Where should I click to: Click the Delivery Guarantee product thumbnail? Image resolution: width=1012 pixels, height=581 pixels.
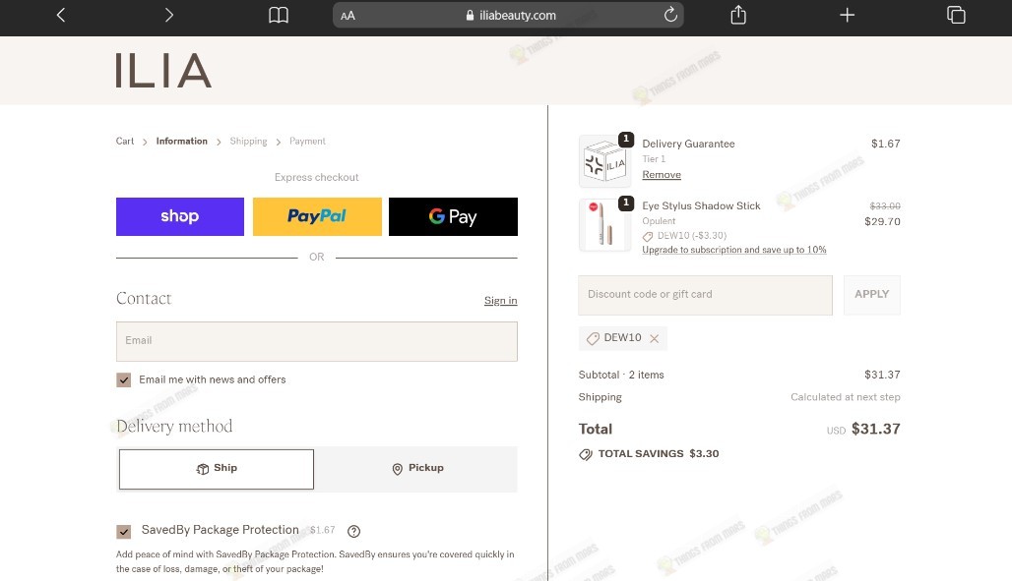[604, 161]
